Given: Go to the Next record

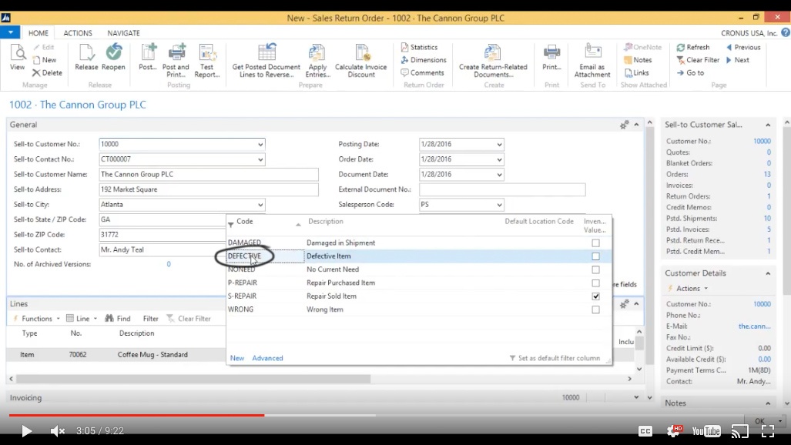Looking at the screenshot, I should coord(738,59).
